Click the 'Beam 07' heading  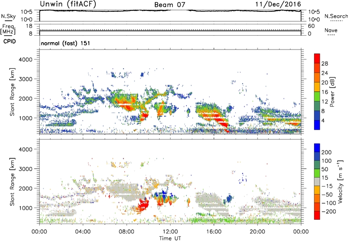[170, 5]
